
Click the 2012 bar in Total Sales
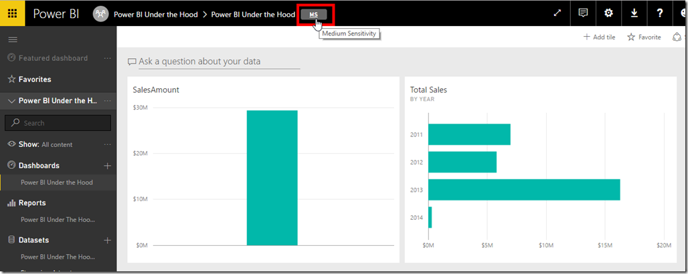click(x=462, y=162)
